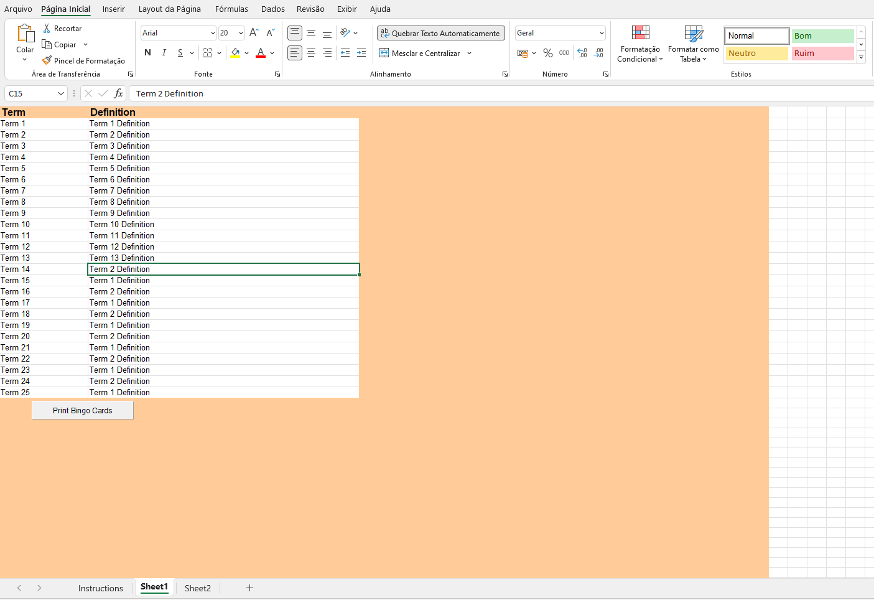The height and width of the screenshot is (600, 874).
Task: Open the Name Box dropdown arrow
Action: 60,94
